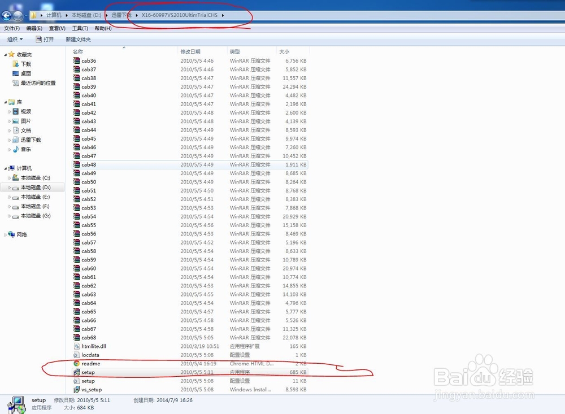Select the cab63 file name
Screen dimensions: 565x414
click(89, 294)
